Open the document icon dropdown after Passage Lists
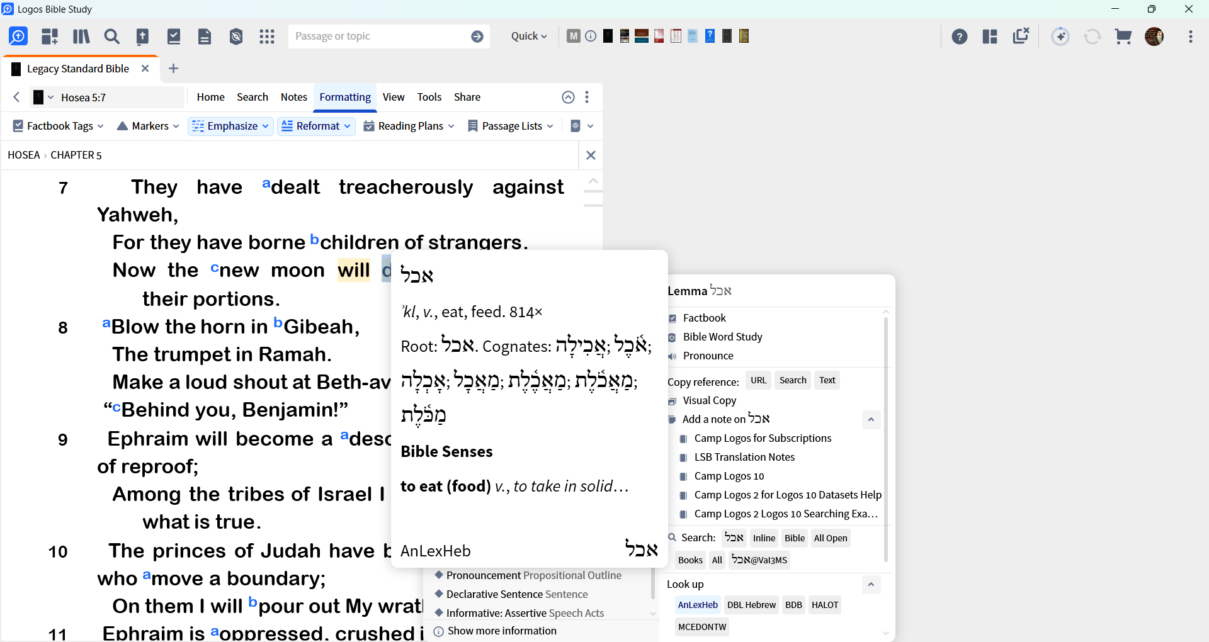1209x642 pixels. tap(582, 126)
